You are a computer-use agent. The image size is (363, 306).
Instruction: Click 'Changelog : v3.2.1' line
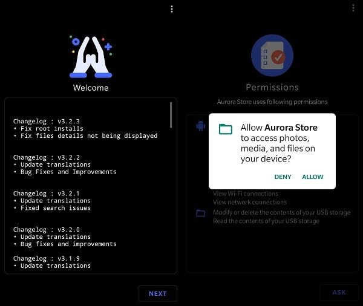pyautogui.click(x=47, y=194)
